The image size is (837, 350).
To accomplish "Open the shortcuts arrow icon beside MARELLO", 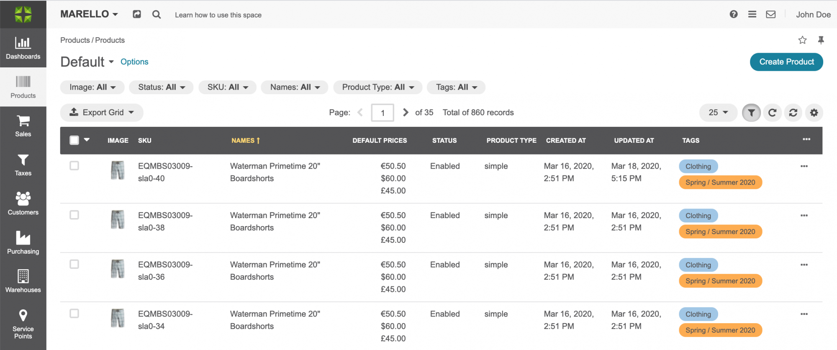I will (137, 14).
